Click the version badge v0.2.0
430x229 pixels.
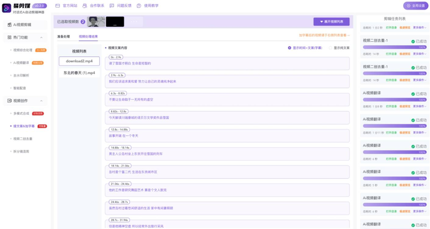tap(39, 5)
